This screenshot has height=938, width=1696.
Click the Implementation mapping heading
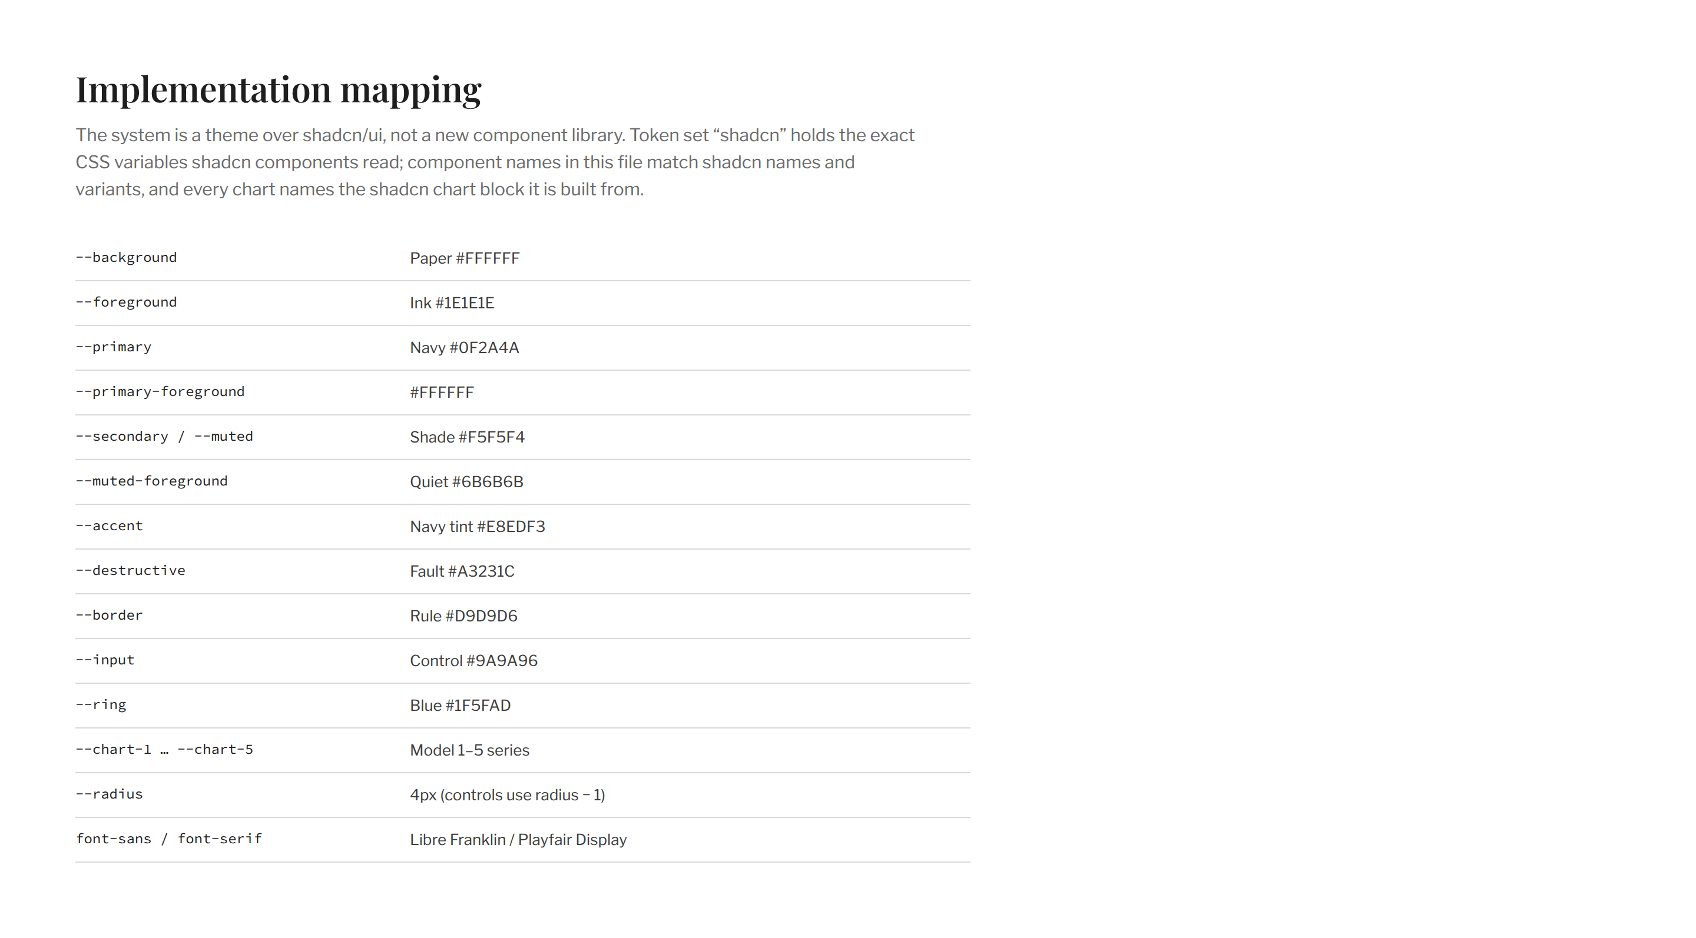pos(279,89)
